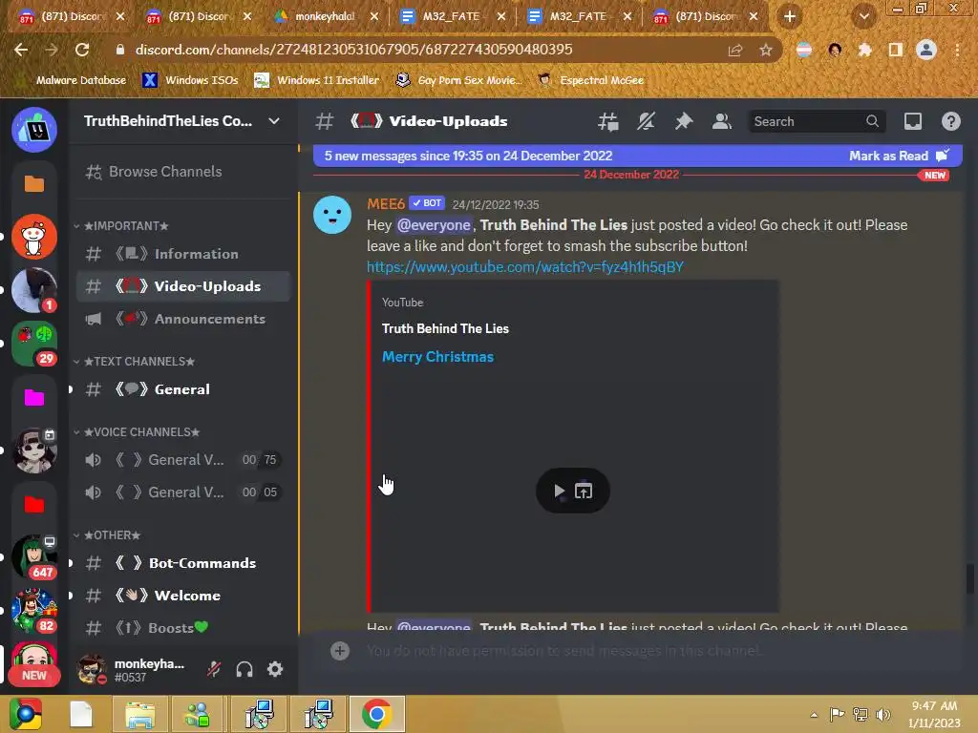Toggle microphone mute in user panel
Screen dimensions: 978x733
(x=214, y=669)
